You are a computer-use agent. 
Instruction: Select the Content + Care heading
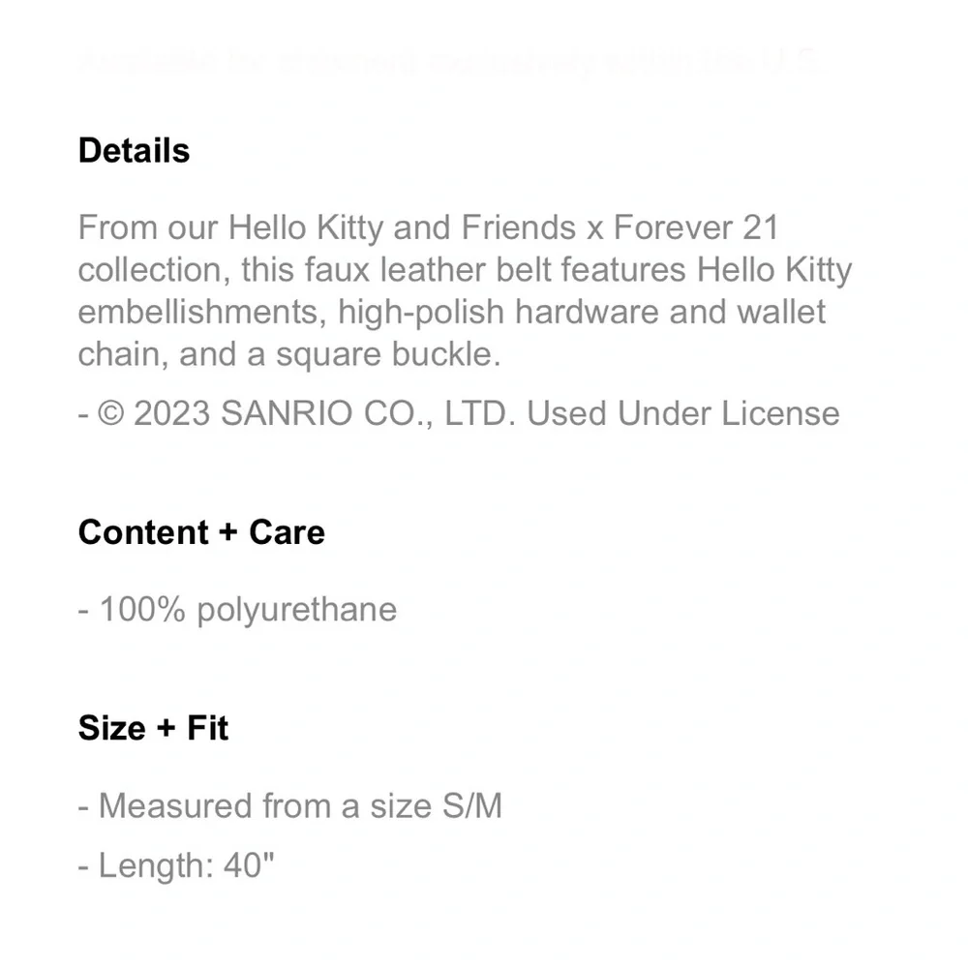pyautogui.click(x=201, y=532)
